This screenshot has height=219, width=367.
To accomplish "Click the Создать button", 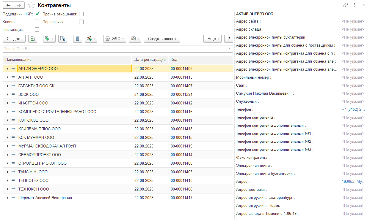I will (x=14, y=39).
